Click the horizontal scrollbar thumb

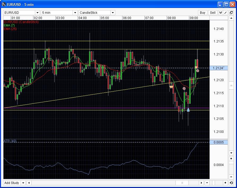click(x=182, y=183)
